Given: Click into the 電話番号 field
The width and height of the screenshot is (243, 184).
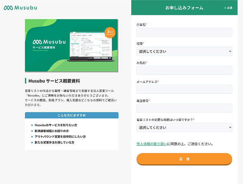Looking at the screenshot, I should click(x=184, y=108).
